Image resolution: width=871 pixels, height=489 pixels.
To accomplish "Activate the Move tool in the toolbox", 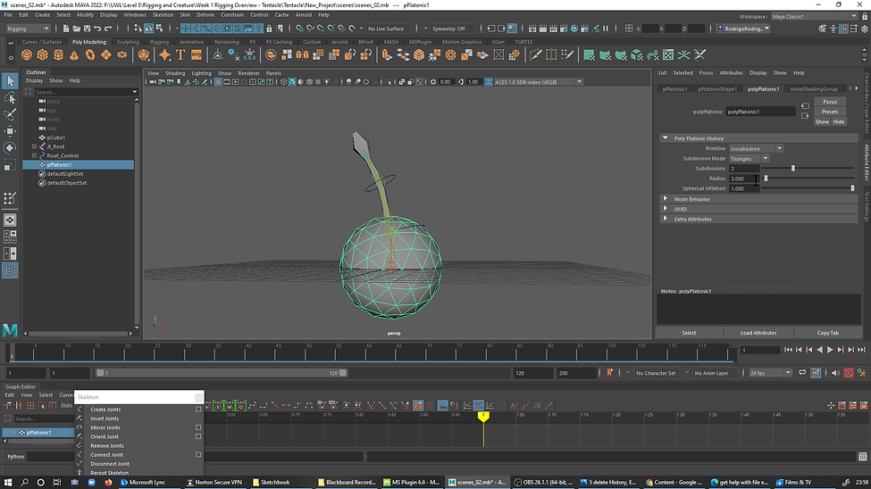I will [10, 131].
